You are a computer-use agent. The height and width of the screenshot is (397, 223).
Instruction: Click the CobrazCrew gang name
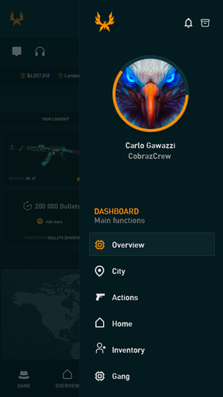click(150, 156)
